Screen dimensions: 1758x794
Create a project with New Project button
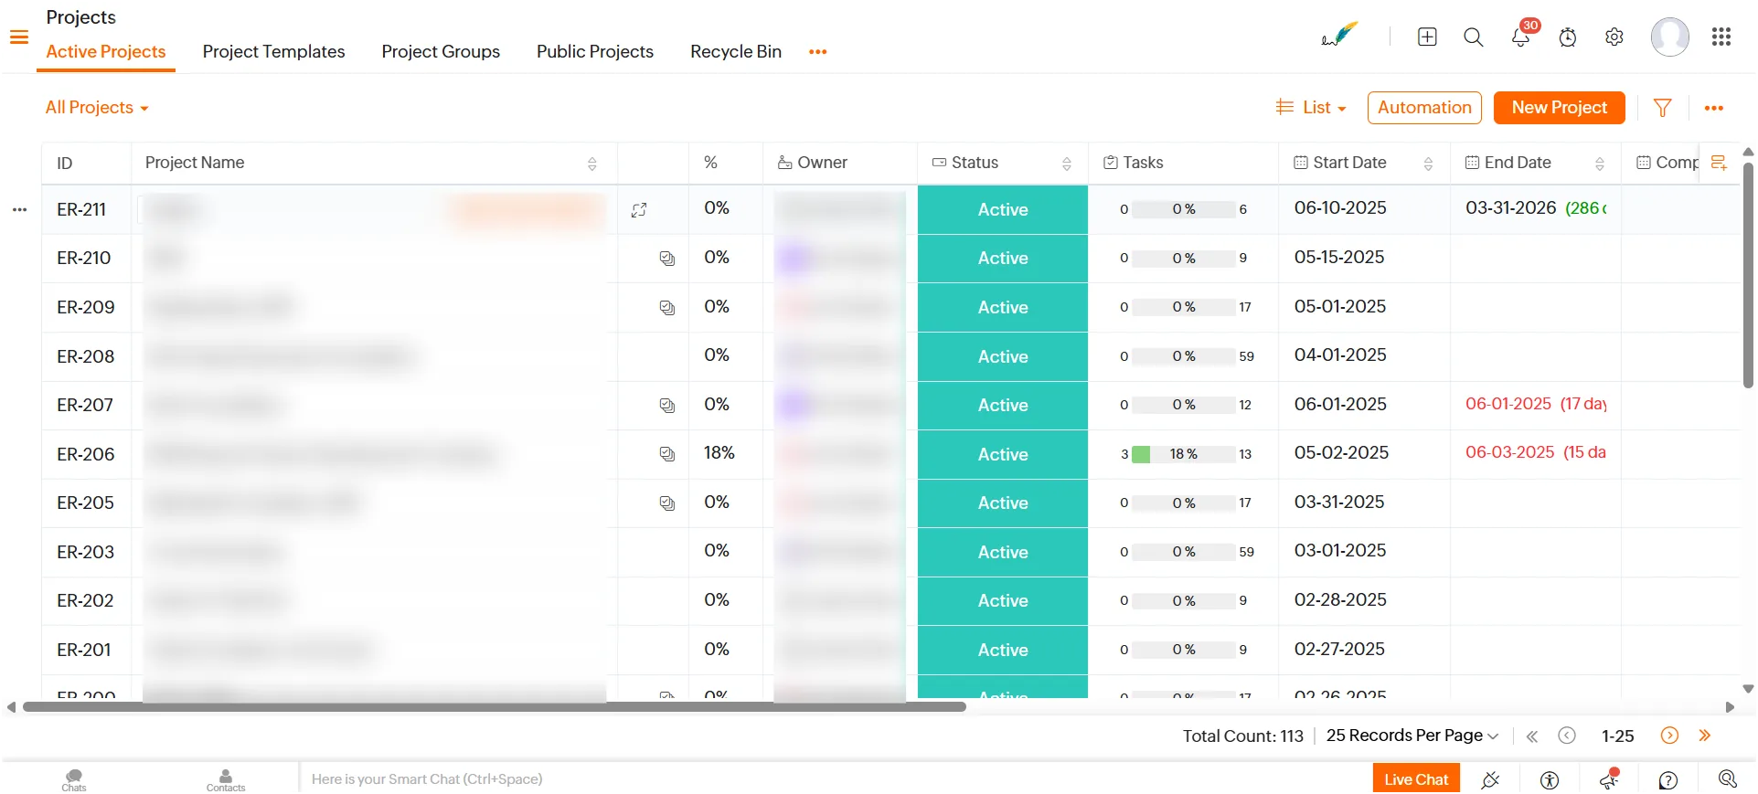(1559, 108)
